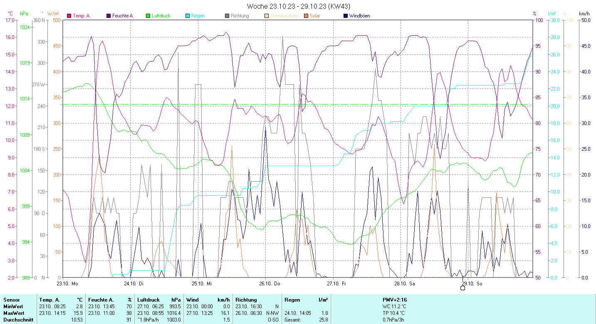Select the Solar legend label
Image resolution: width=596 pixels, height=324 pixels.
(315, 16)
